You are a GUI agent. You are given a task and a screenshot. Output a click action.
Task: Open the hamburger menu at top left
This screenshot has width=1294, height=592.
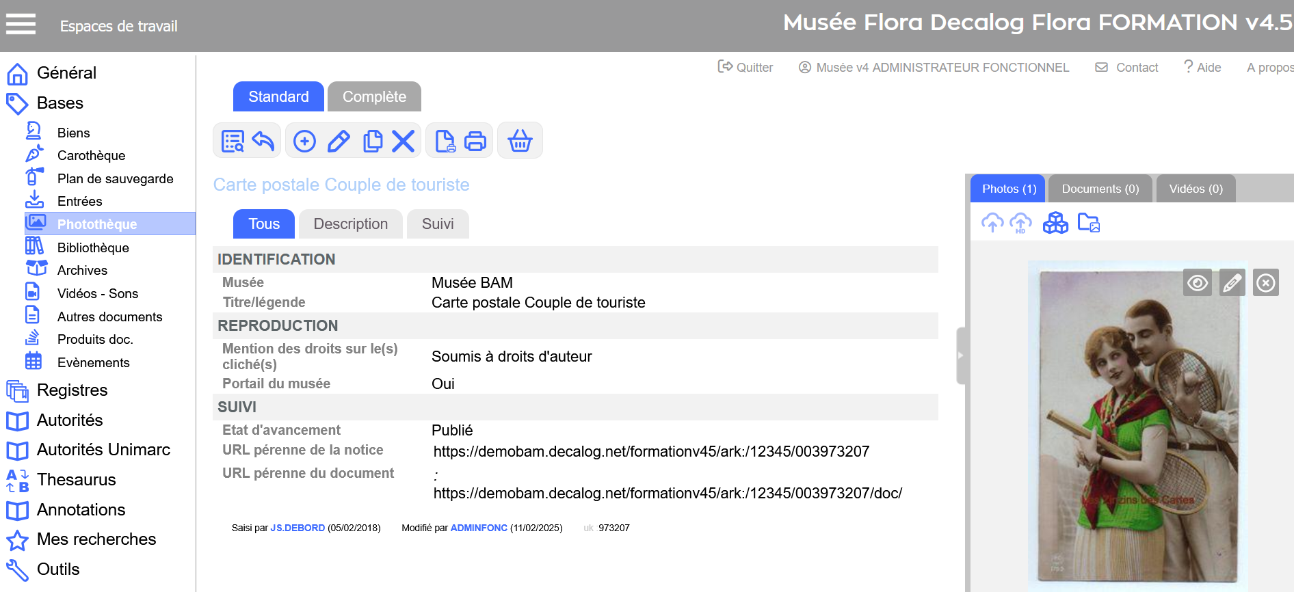(21, 25)
